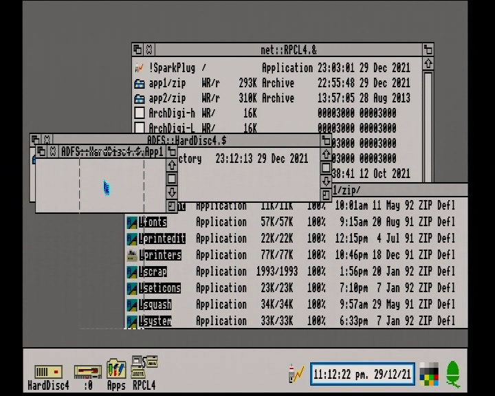The width and height of the screenshot is (495, 396).
Task: Click the floppy drive :0 icon
Action: tap(88, 372)
